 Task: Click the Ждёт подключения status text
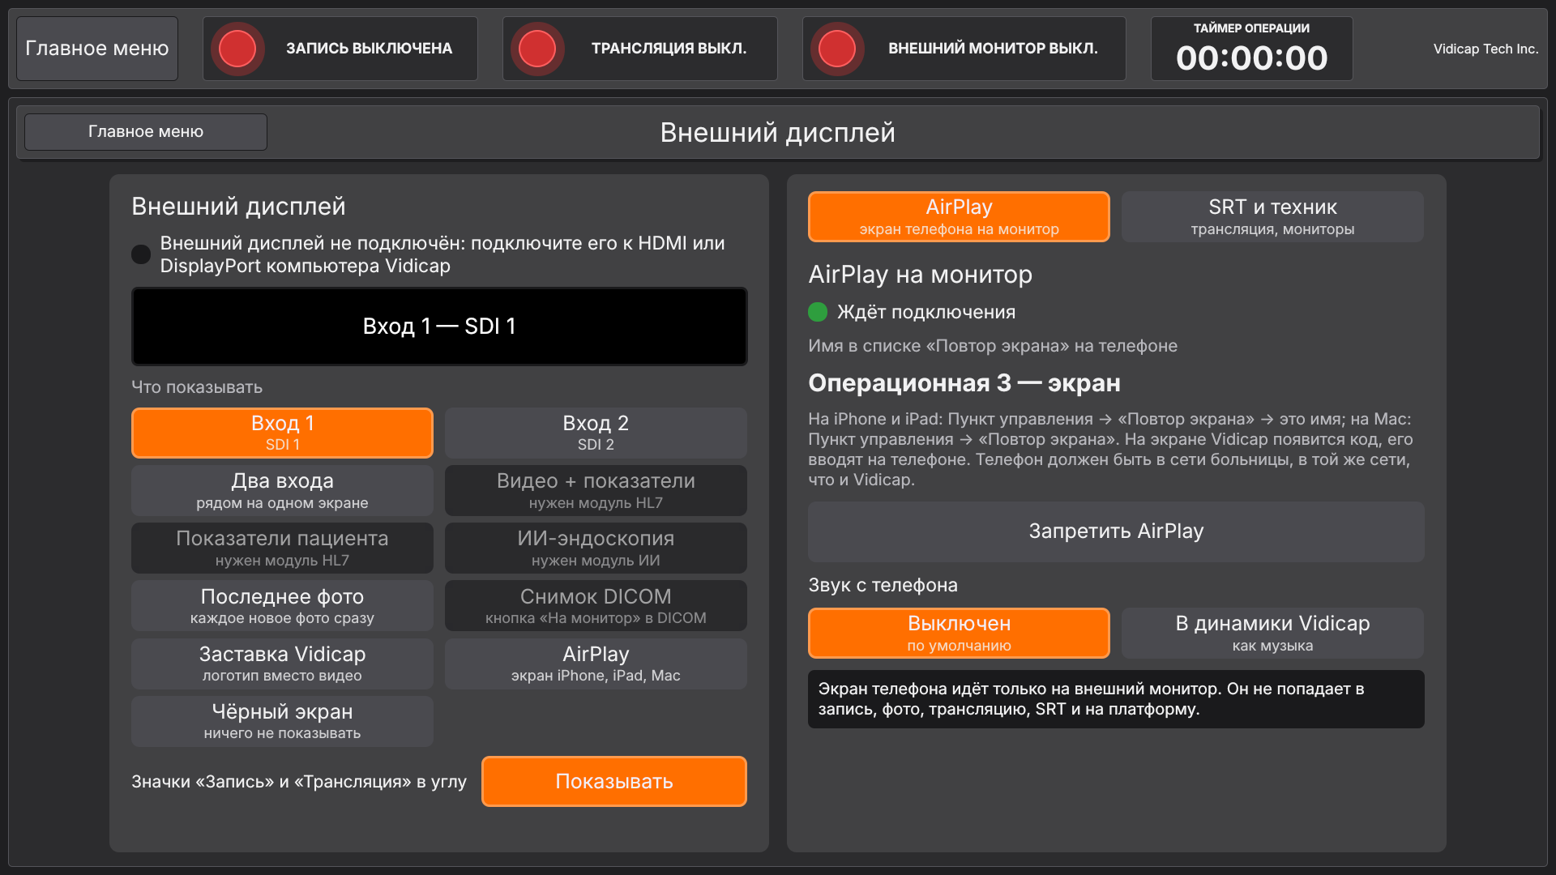[x=926, y=312]
